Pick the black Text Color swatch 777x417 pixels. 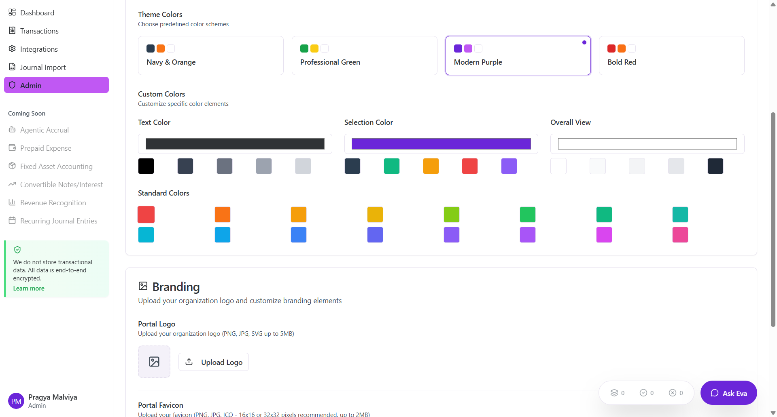tap(146, 166)
